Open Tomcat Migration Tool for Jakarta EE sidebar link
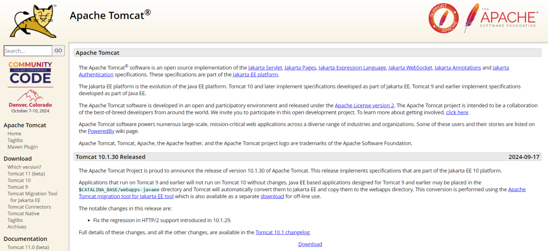548x251 pixels. click(x=32, y=197)
